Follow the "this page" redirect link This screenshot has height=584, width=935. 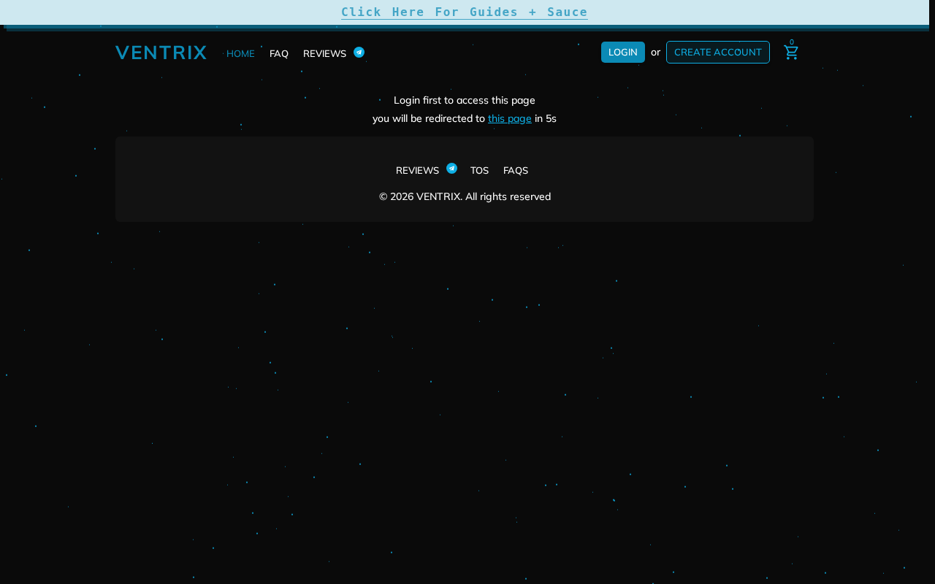[510, 118]
